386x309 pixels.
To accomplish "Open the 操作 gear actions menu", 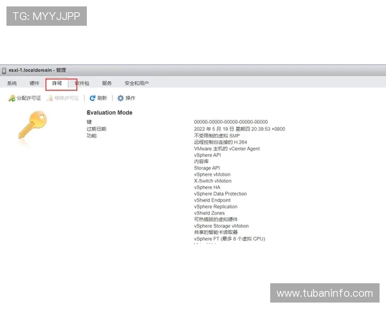I will (120, 98).
